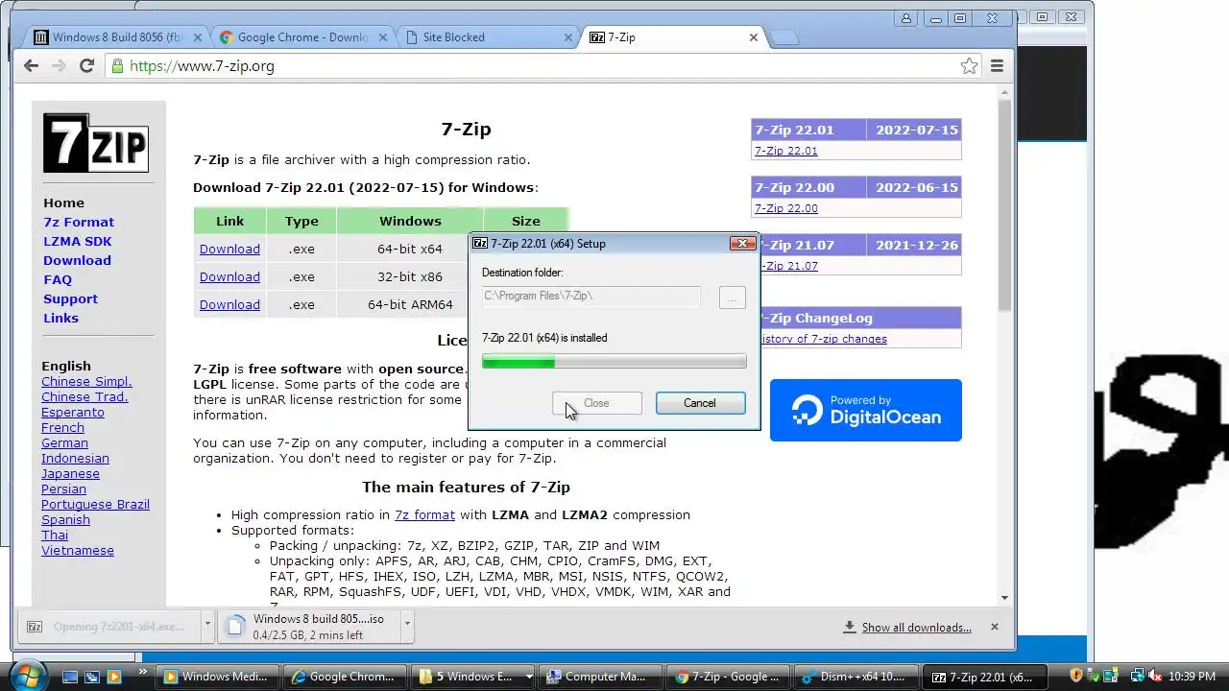
Task: Click Switch between windows quick launch icon
Action: click(x=92, y=677)
